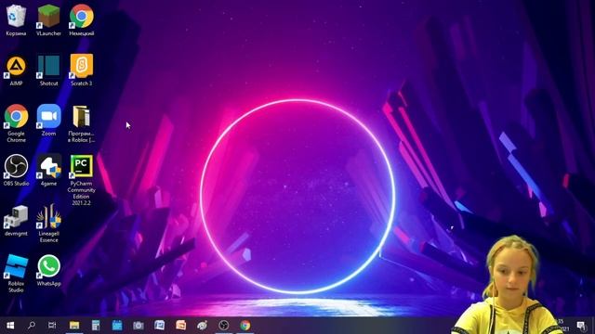Viewport: 595px width, 334px height.
Task: Open the paint palette app on taskbar
Action: (203, 326)
